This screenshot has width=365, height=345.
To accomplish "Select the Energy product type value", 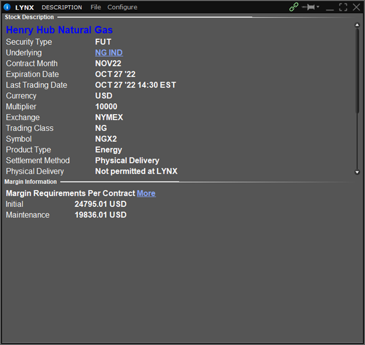I will click(109, 150).
